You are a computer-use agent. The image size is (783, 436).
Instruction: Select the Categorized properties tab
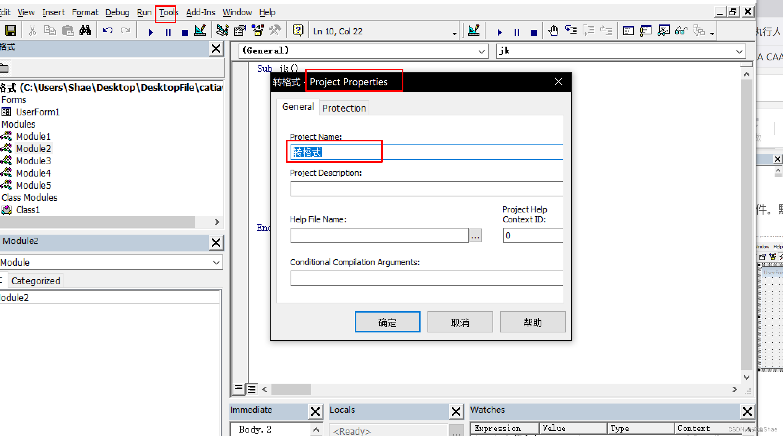tap(36, 281)
